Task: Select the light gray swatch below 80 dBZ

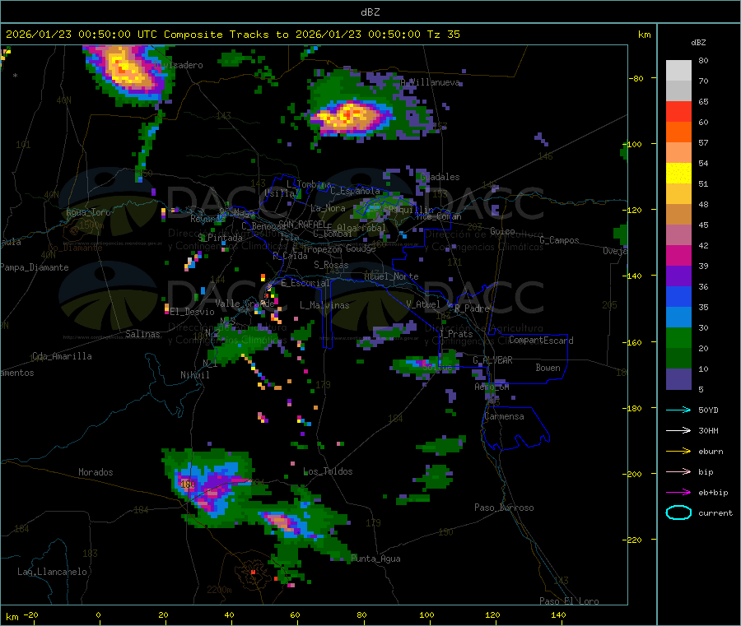Action: point(678,71)
